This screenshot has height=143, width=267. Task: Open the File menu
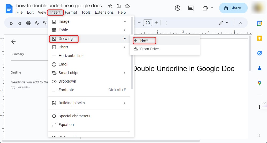click(20, 12)
